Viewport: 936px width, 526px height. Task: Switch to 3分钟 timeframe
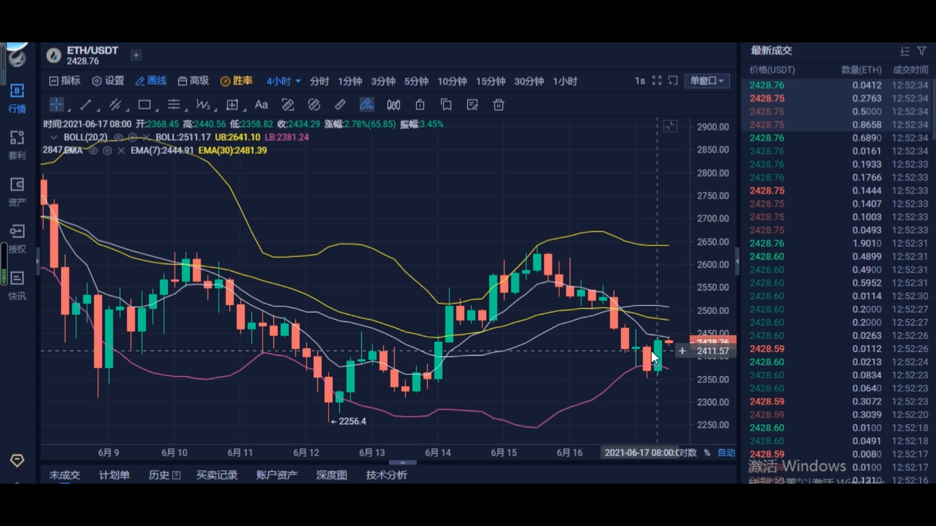383,81
